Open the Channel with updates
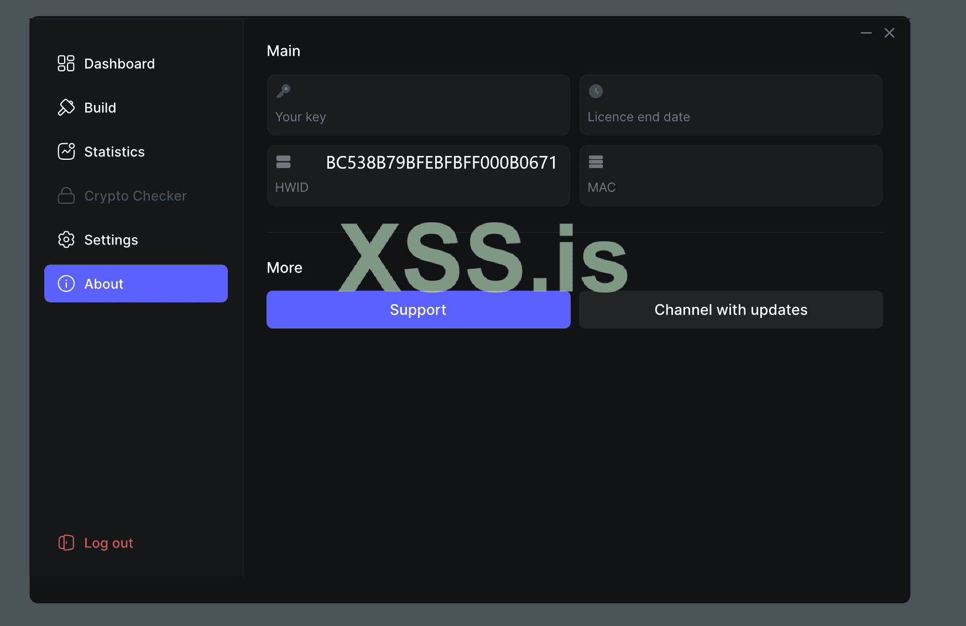 point(730,310)
